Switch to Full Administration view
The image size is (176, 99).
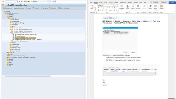tap(7, 8)
